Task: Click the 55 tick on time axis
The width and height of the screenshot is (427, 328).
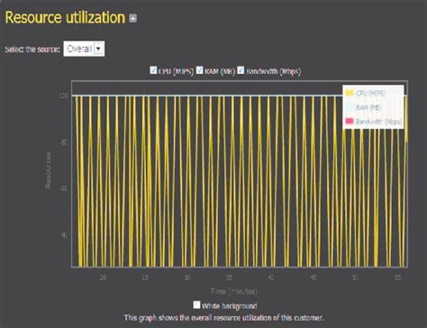Action: pyautogui.click(x=397, y=278)
